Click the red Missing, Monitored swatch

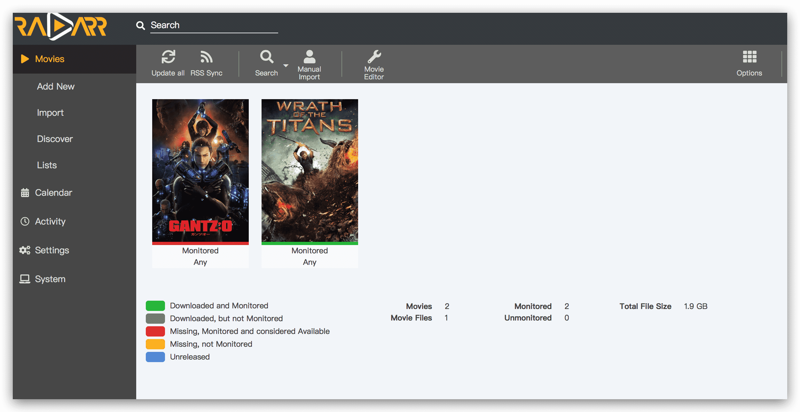coord(155,331)
